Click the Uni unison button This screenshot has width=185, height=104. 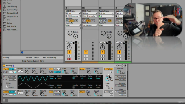(x=117, y=86)
